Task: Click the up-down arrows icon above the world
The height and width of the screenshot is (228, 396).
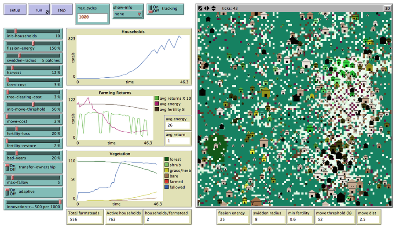Action: coord(213,8)
